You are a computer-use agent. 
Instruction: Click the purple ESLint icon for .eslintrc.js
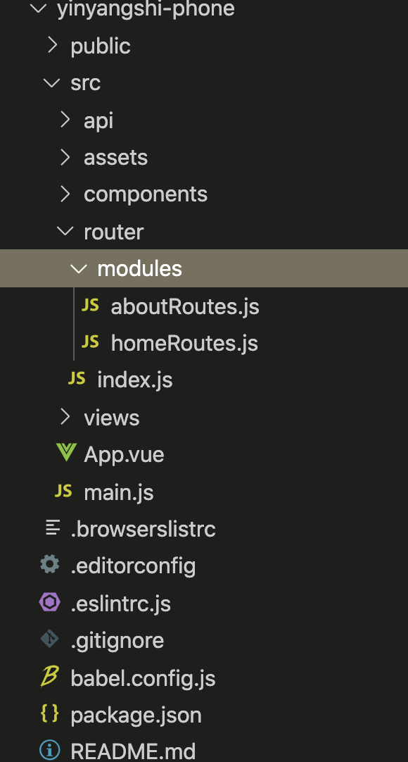click(49, 603)
